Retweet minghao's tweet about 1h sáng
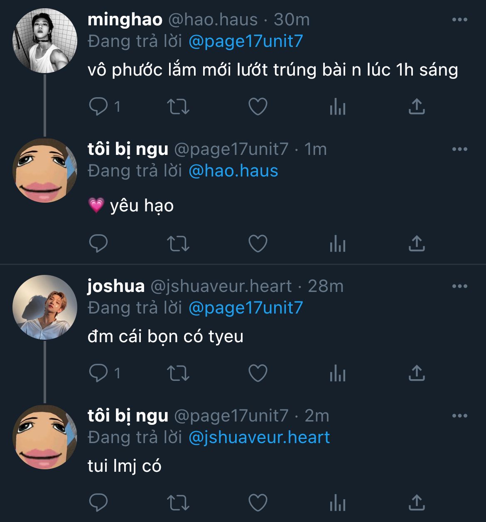 178,107
